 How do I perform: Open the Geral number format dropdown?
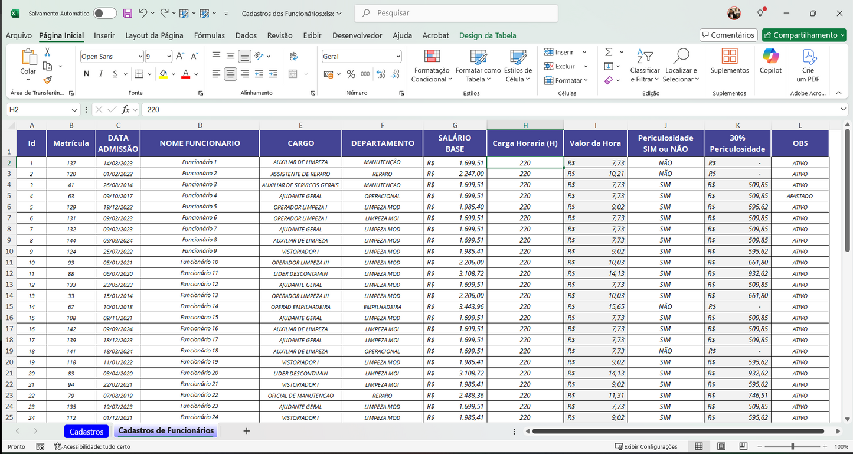pyautogui.click(x=398, y=56)
